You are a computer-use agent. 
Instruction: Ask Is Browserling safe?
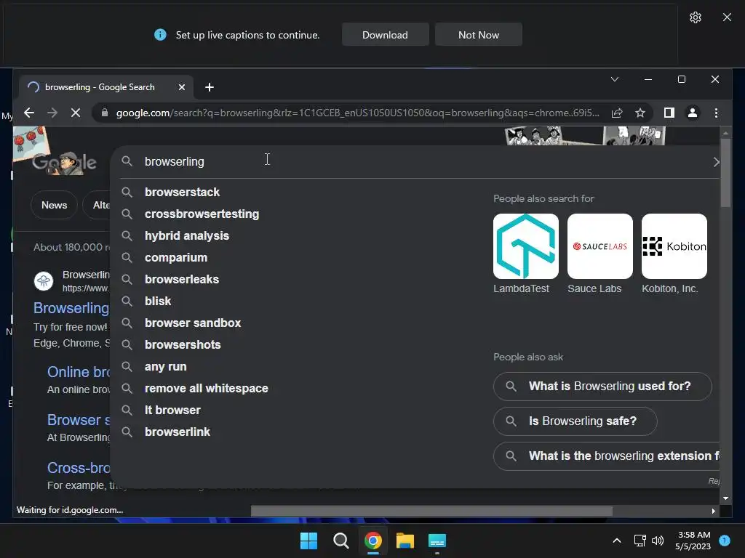[575, 421]
